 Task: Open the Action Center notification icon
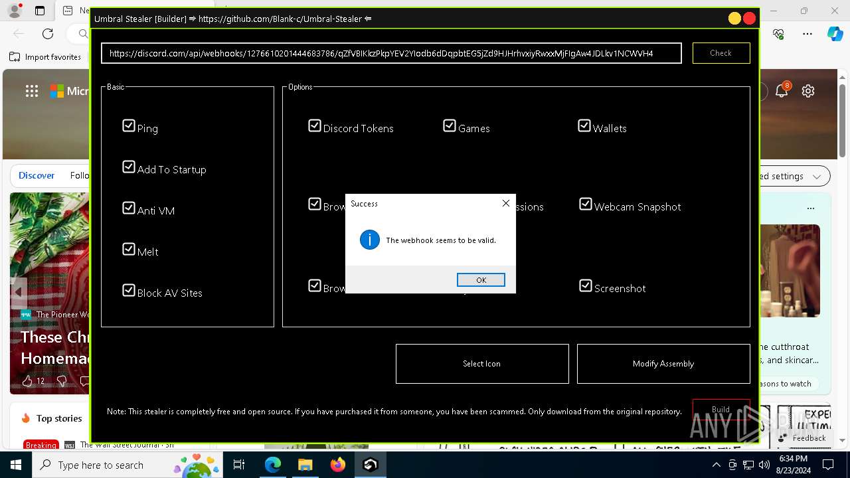click(x=828, y=465)
